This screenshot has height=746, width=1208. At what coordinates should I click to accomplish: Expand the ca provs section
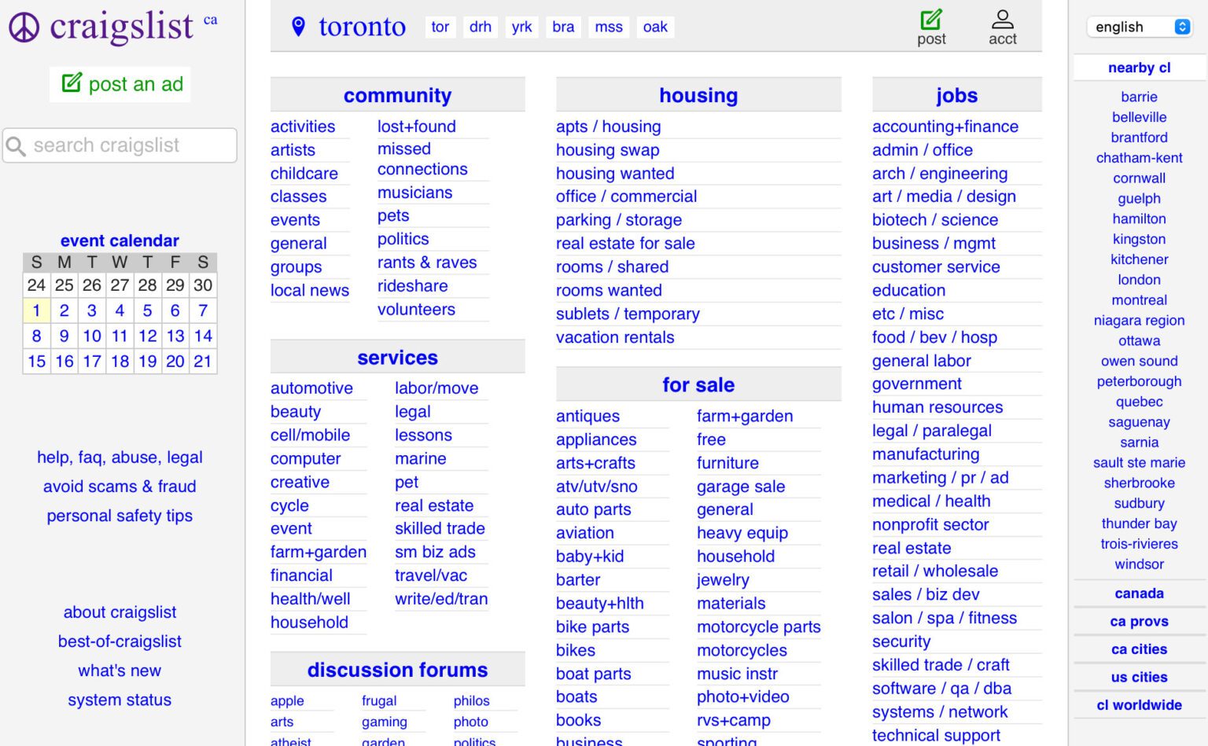point(1139,621)
